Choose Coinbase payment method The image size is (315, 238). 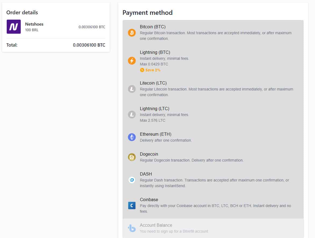tap(213, 205)
